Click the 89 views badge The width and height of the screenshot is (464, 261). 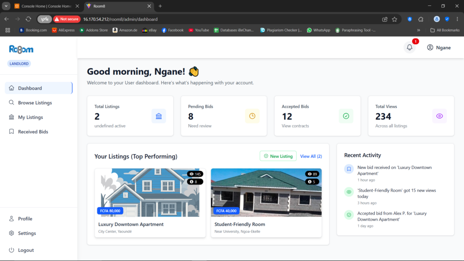(x=312, y=174)
